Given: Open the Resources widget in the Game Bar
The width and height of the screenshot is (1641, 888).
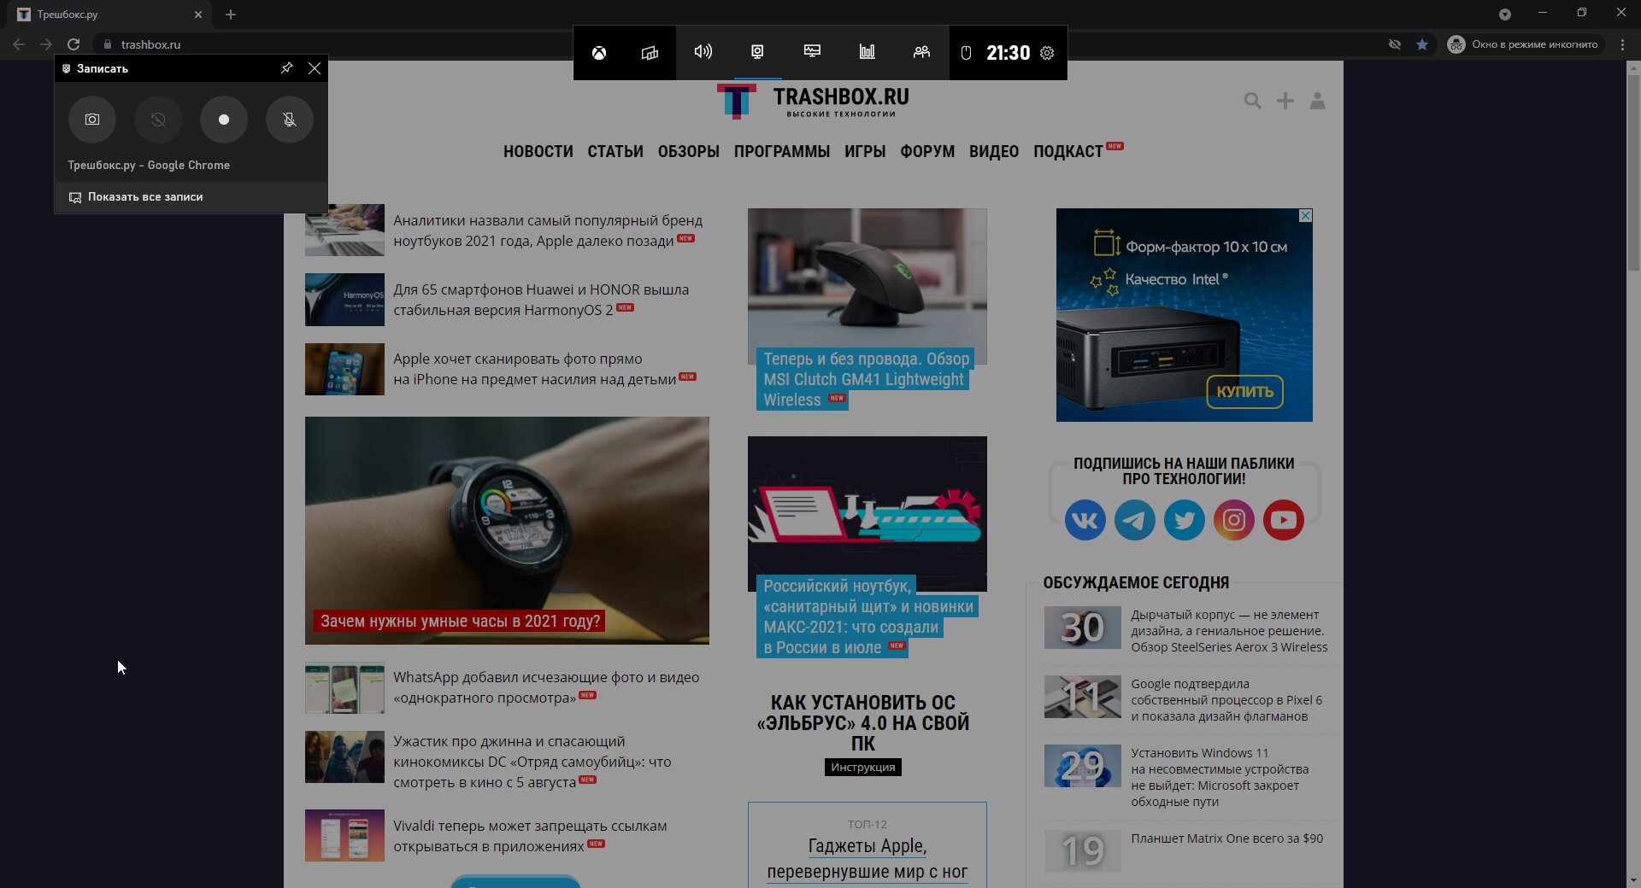Looking at the screenshot, I should pos(867,52).
